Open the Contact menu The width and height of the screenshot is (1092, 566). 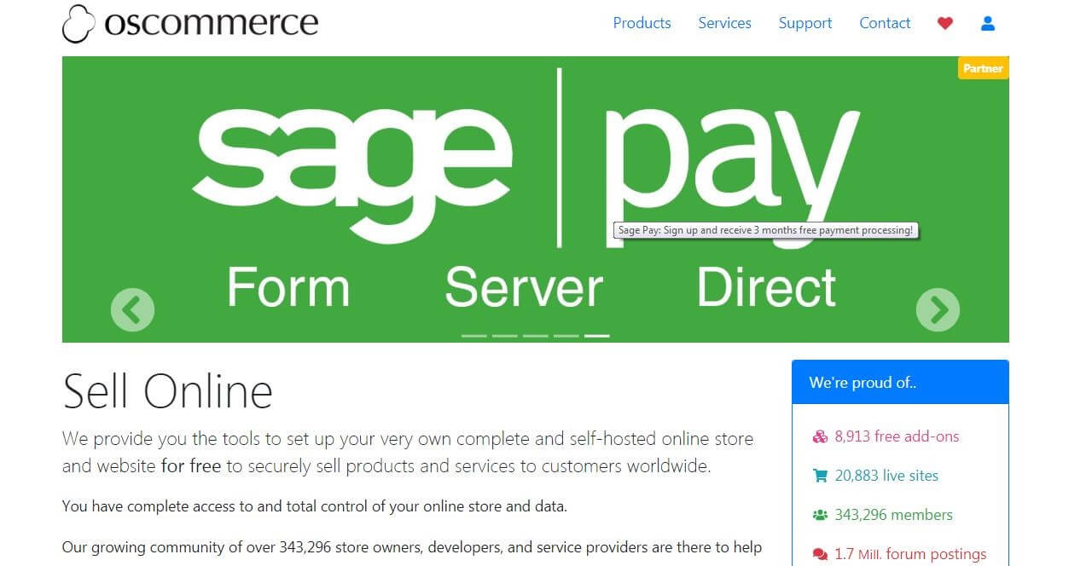coord(885,24)
